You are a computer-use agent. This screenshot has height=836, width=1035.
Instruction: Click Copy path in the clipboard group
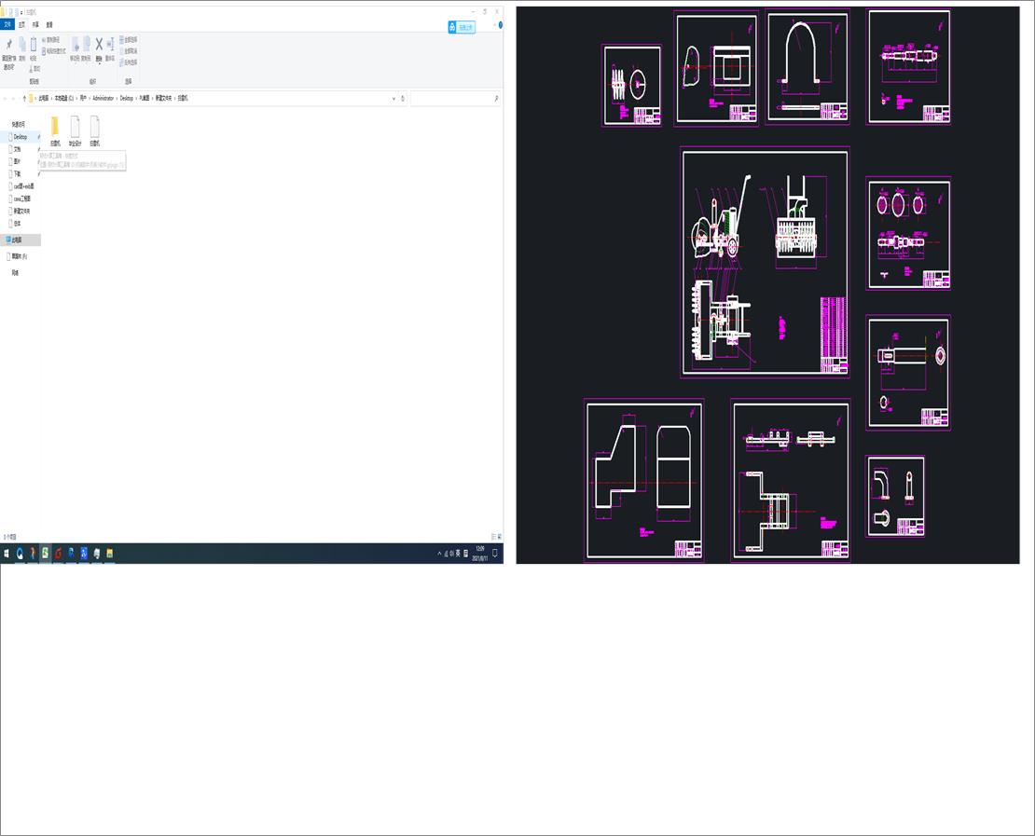pyautogui.click(x=51, y=40)
